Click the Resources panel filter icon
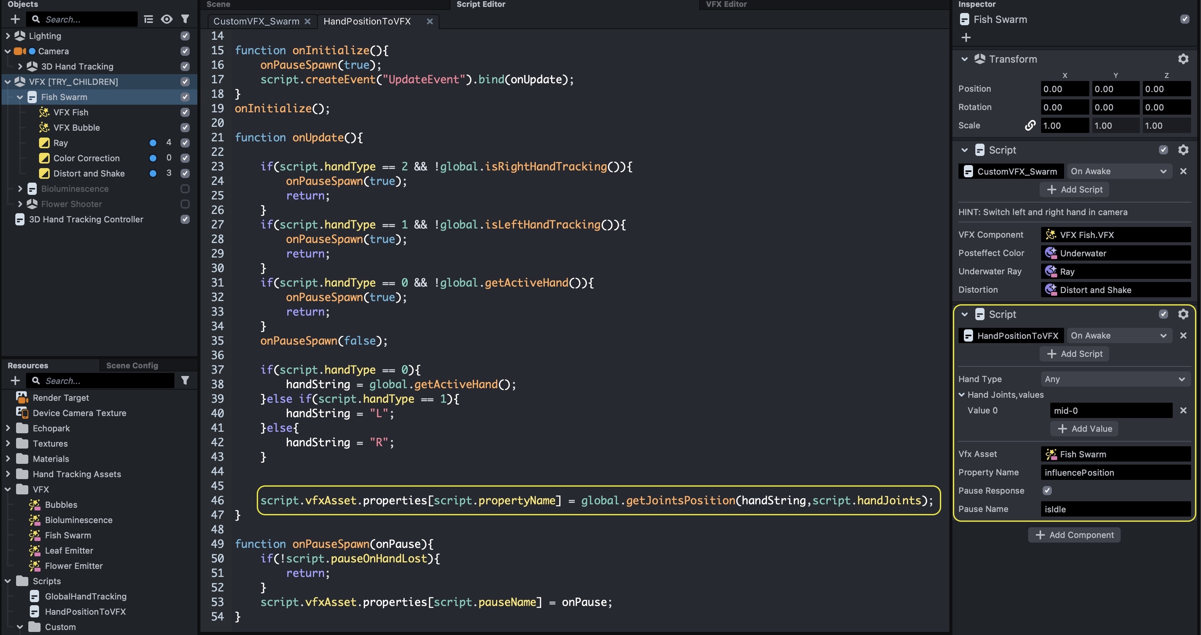The image size is (1201, 635). click(x=185, y=381)
